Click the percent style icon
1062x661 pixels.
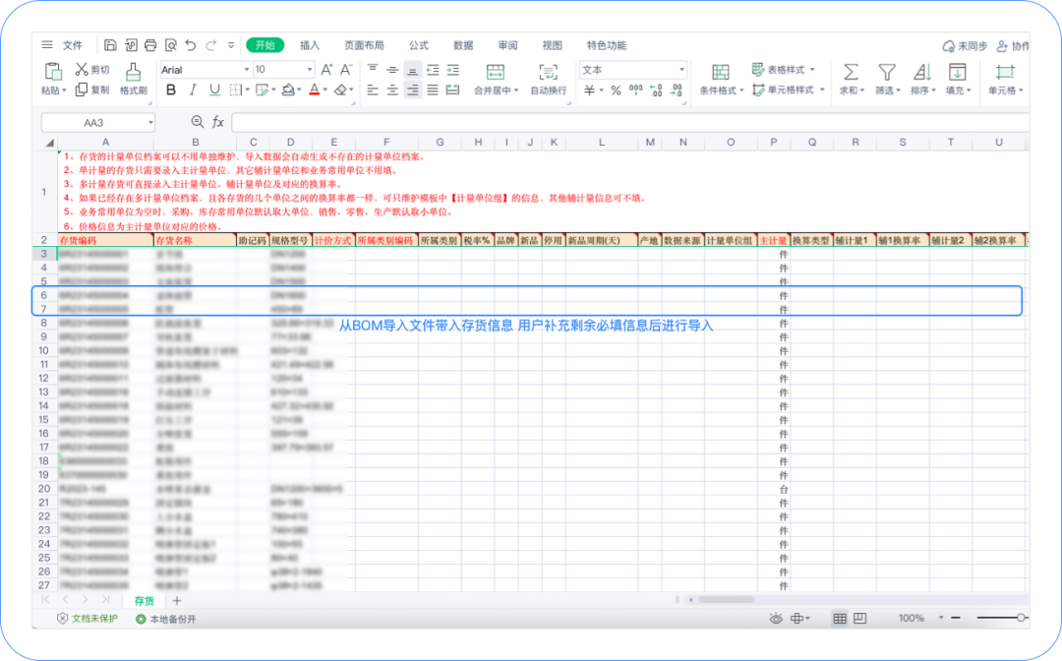pos(616,90)
